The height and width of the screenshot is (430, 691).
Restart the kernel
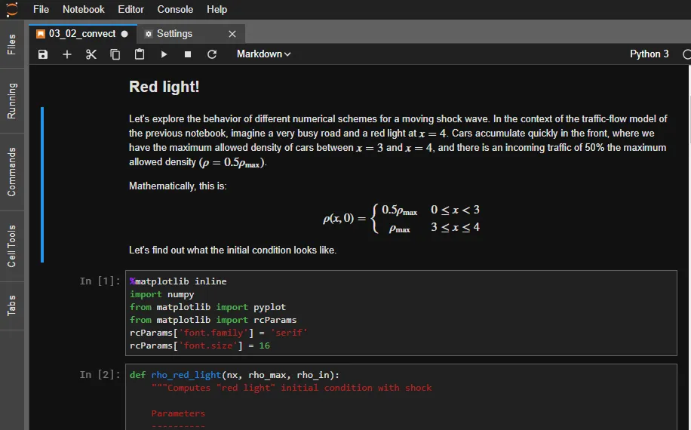click(x=212, y=54)
